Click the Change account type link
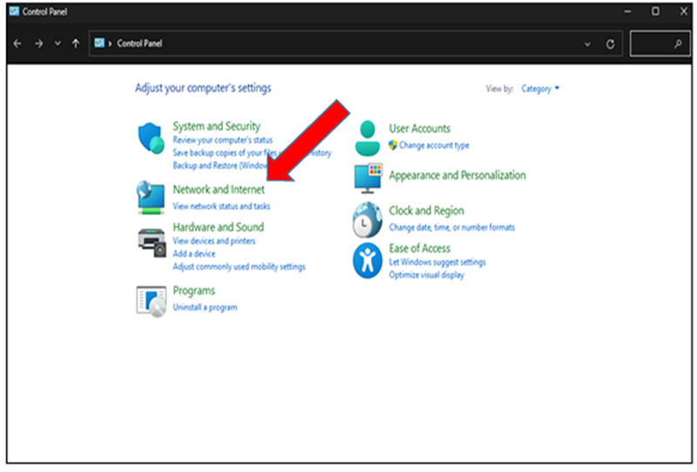 tap(434, 145)
